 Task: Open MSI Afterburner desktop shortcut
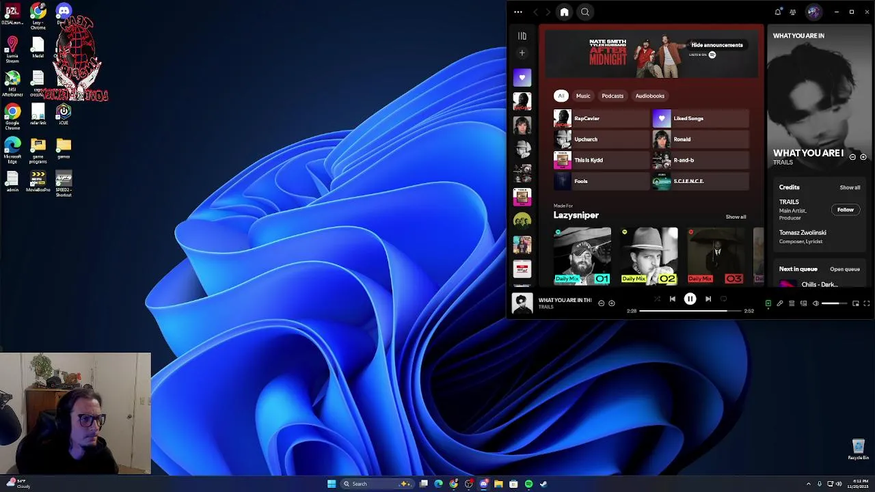[x=12, y=83]
